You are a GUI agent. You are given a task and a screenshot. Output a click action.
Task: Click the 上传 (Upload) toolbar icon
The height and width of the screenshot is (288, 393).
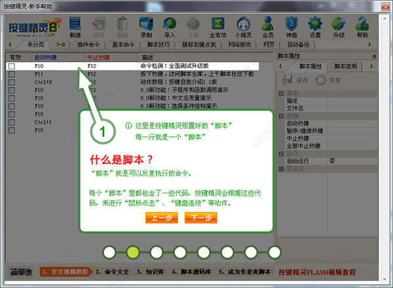(193, 27)
